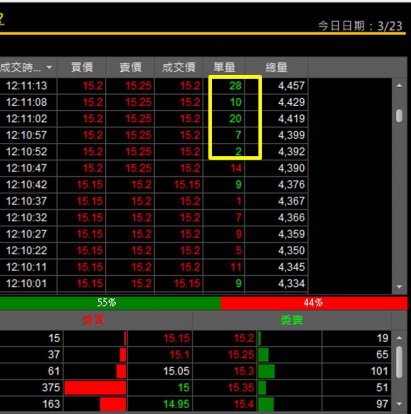Screen dimensions: 411x414
Task: Click ask price 15.3 in order book
Action: (244, 371)
